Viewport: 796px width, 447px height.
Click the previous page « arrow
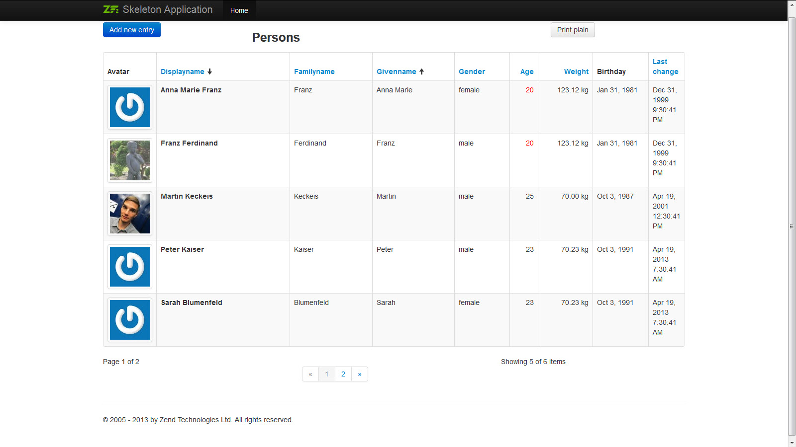[310, 374]
